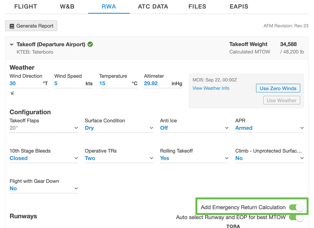The height and width of the screenshot is (228, 314).
Task: Go to the EAPIS tab
Action: click(x=239, y=7)
